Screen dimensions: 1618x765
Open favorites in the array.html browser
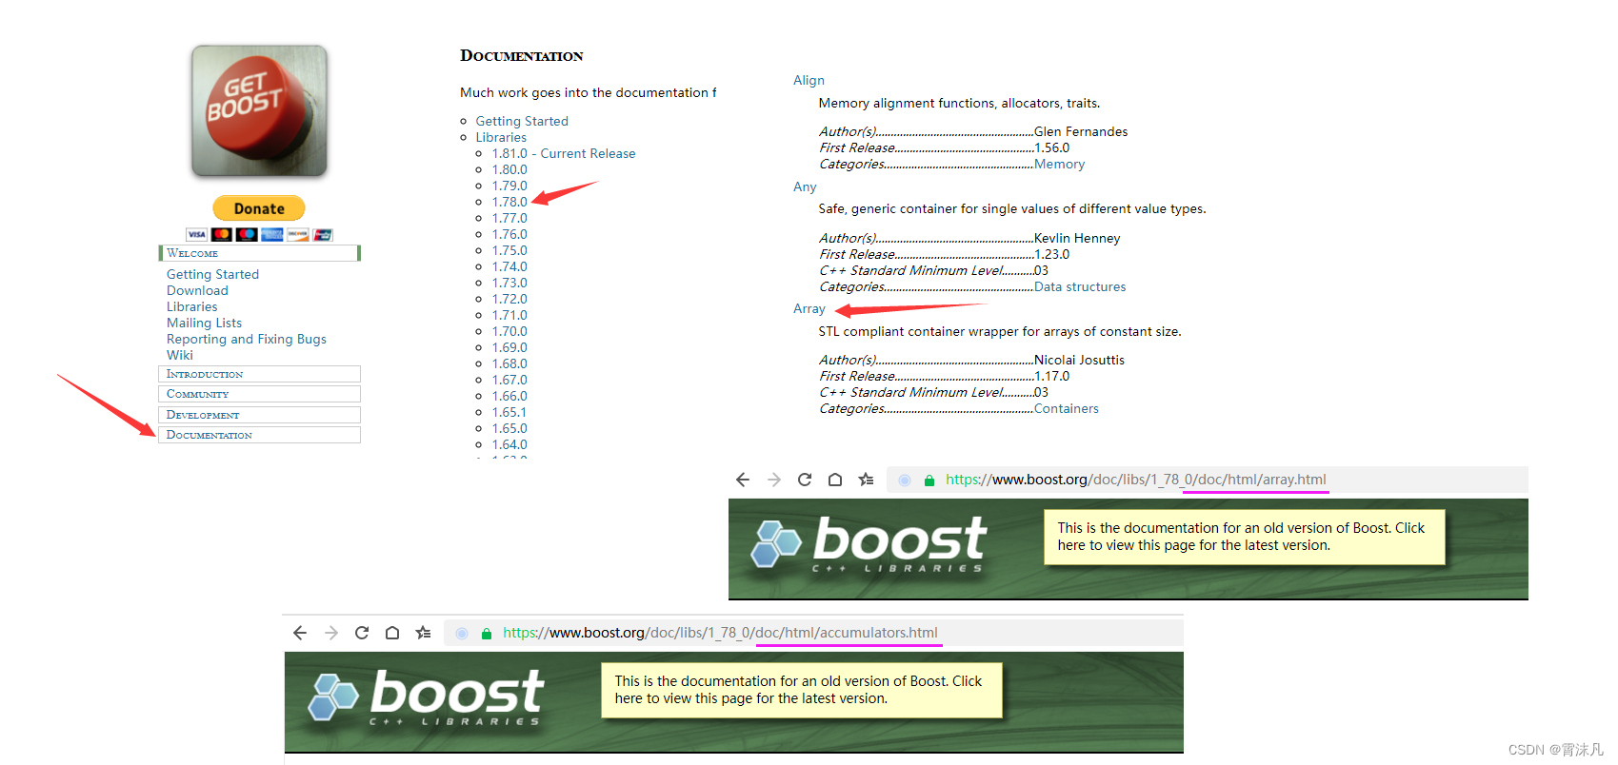(866, 480)
